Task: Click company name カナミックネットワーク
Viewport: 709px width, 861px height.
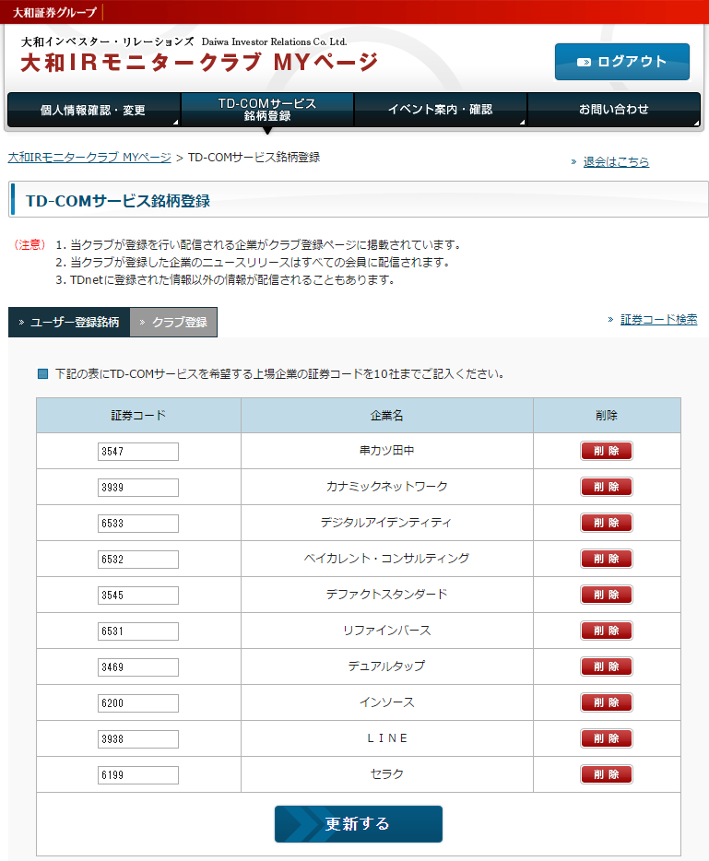Action: [x=386, y=487]
